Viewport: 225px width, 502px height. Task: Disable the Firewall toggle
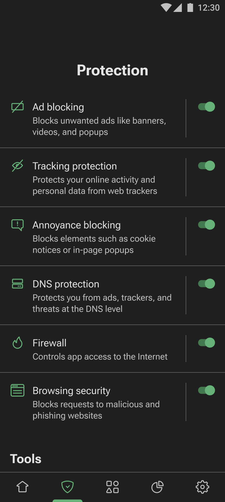[x=207, y=343]
